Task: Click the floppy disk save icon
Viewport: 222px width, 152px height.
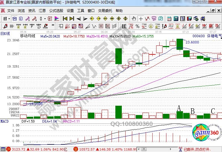Action: tap(190, 19)
